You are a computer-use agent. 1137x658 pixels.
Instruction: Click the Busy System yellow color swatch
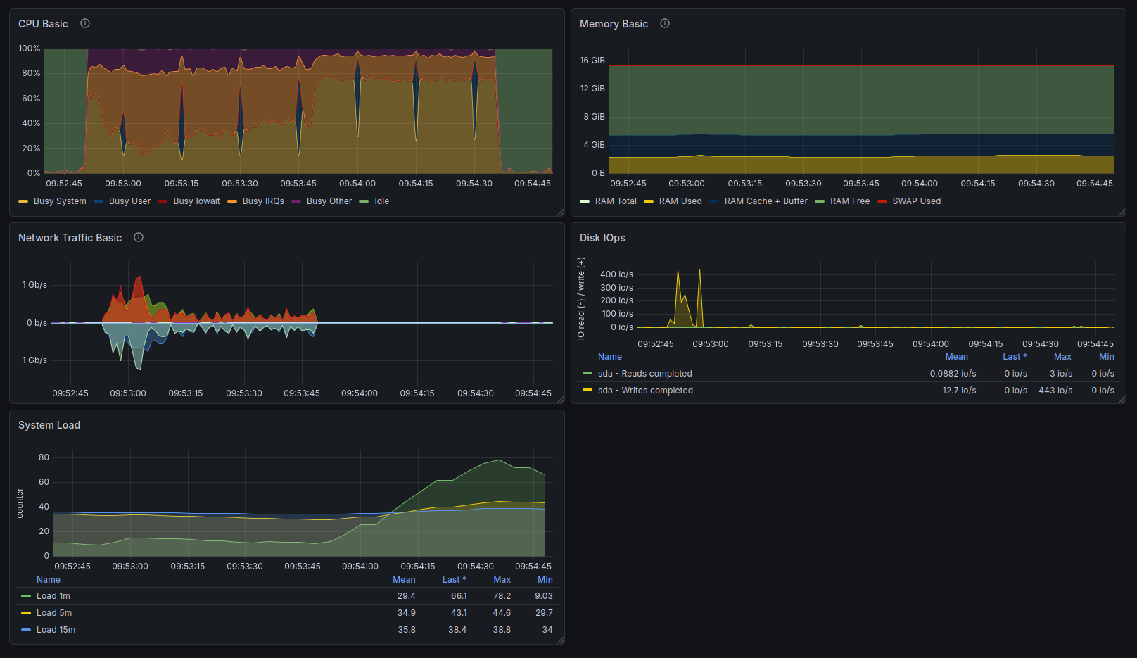23,201
